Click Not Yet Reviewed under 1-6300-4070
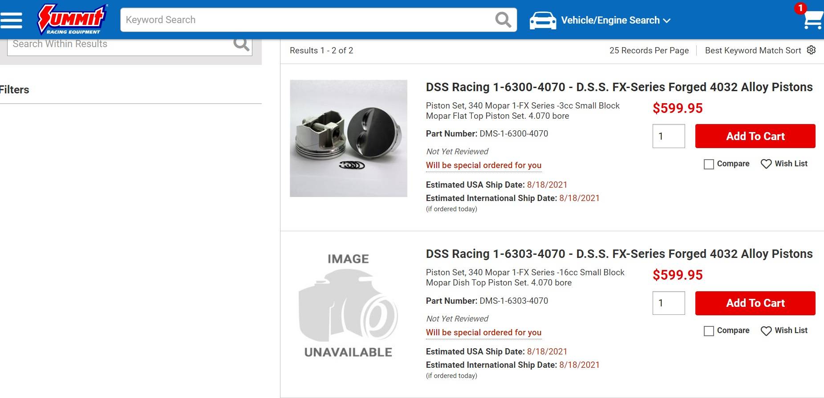The width and height of the screenshot is (824, 398). [x=457, y=152]
